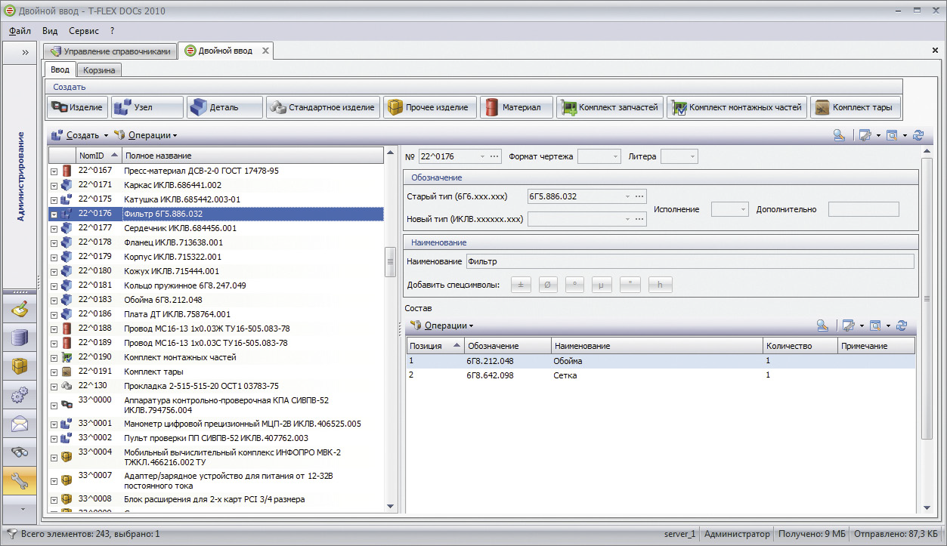This screenshot has width=947, height=546.
Task: Expand the collapsed sidebar with the » button
Action: 24,52
